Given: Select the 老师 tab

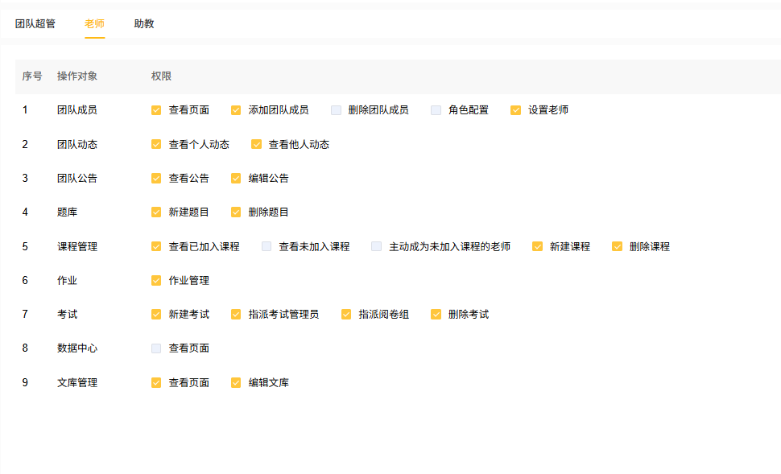Looking at the screenshot, I should [x=94, y=23].
